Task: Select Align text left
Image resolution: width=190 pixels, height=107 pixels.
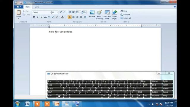Action: coord(69,17)
